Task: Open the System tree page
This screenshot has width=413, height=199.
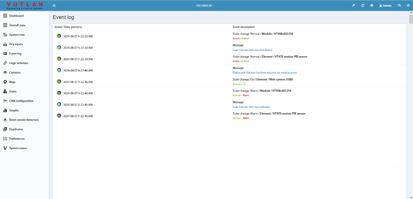Action: pos(17,35)
